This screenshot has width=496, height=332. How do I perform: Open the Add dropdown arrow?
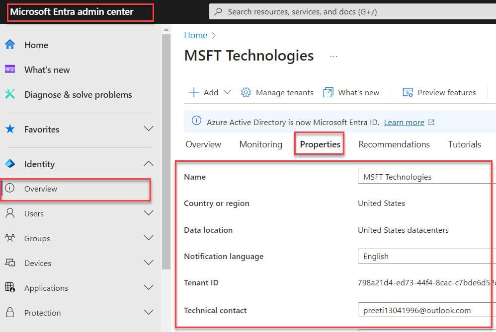[x=227, y=92]
